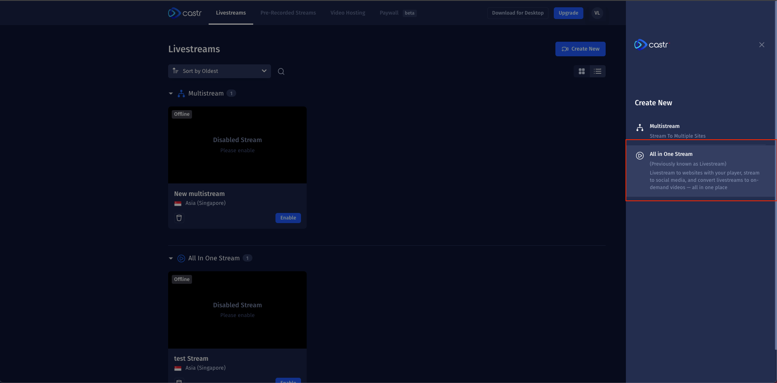Open the Paywall beta tab
The width and height of the screenshot is (777, 383).
[x=398, y=13]
